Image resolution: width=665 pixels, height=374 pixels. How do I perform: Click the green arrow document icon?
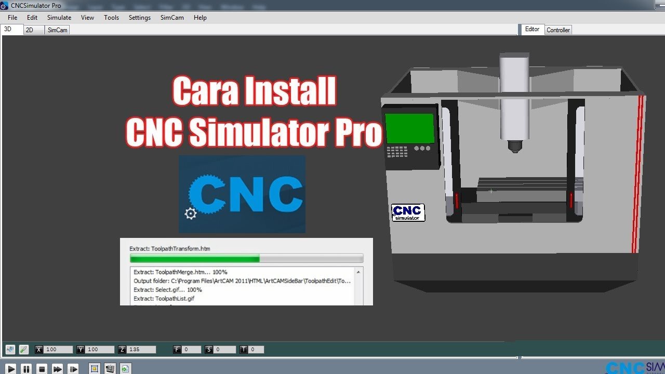[x=125, y=369]
